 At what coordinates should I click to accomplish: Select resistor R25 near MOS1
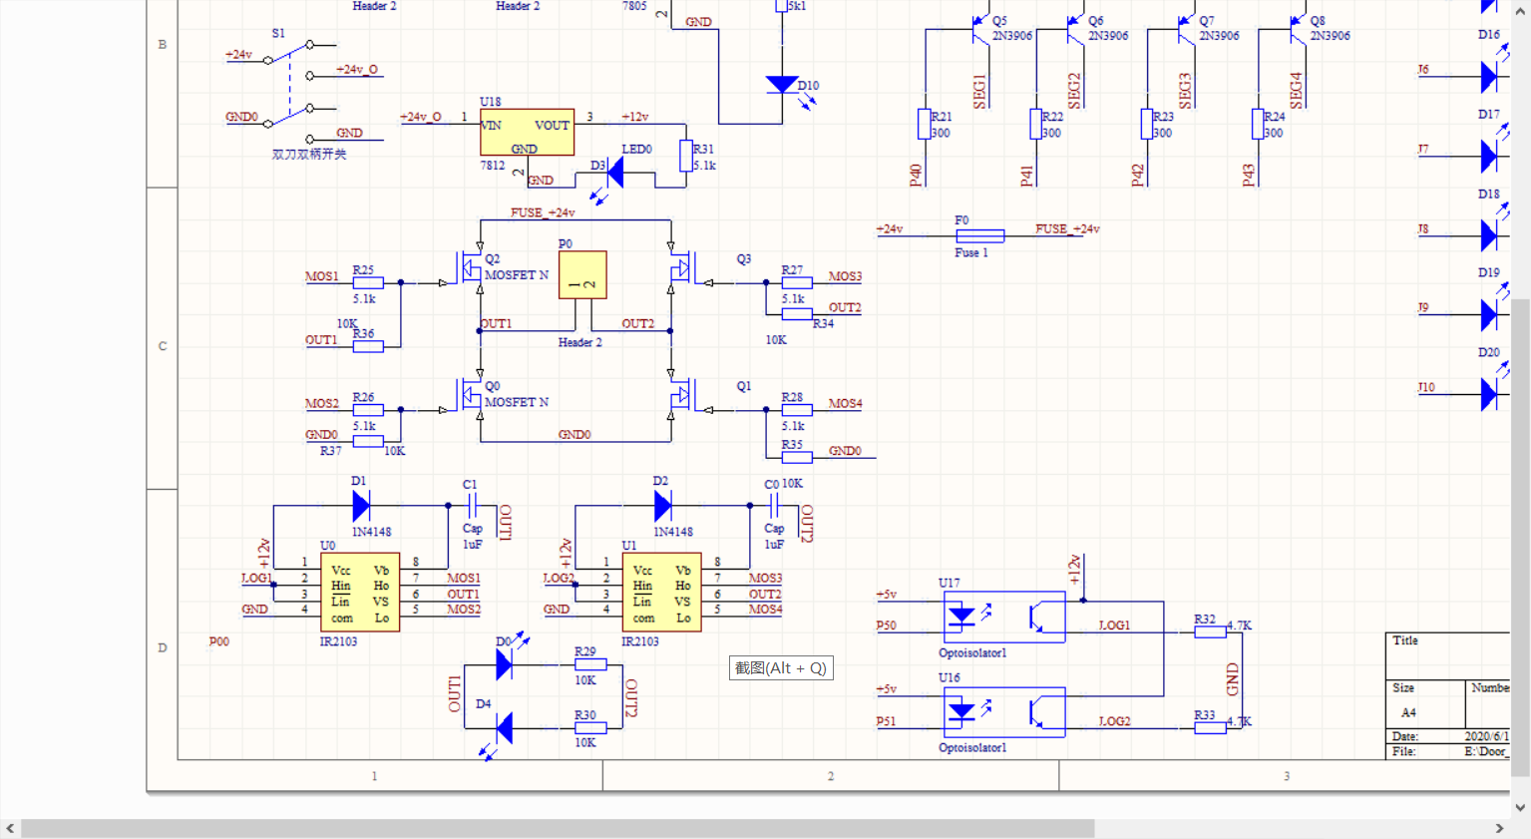pyautogui.click(x=368, y=283)
